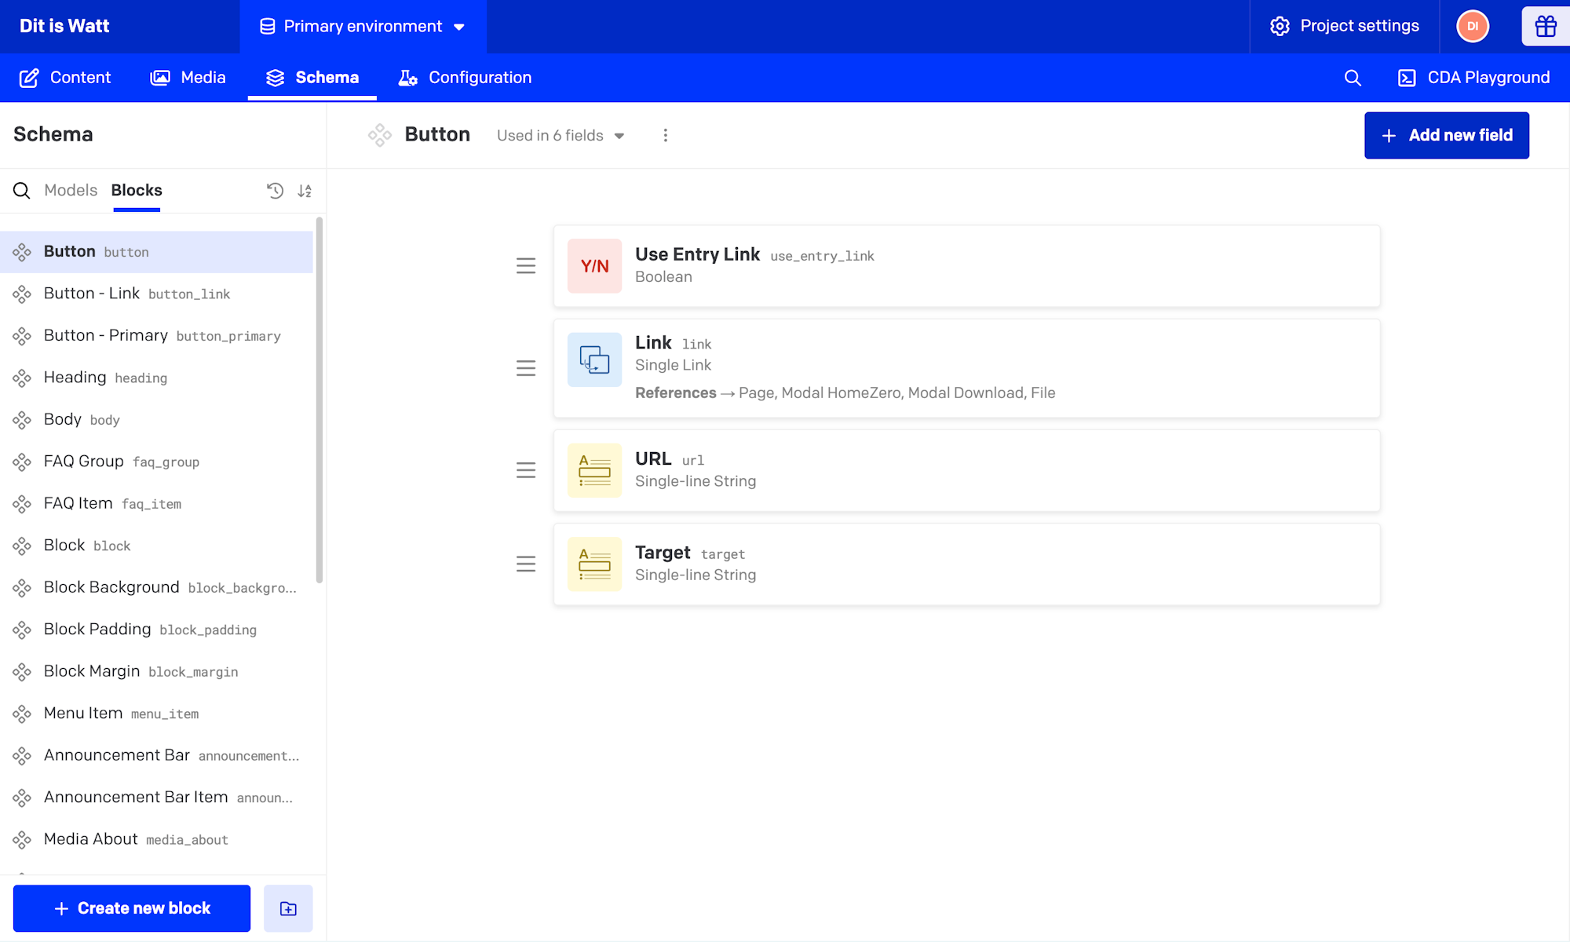
Task: Click the Single Link field icon
Action: [x=594, y=360]
